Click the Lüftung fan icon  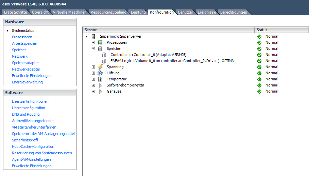coord(100,73)
